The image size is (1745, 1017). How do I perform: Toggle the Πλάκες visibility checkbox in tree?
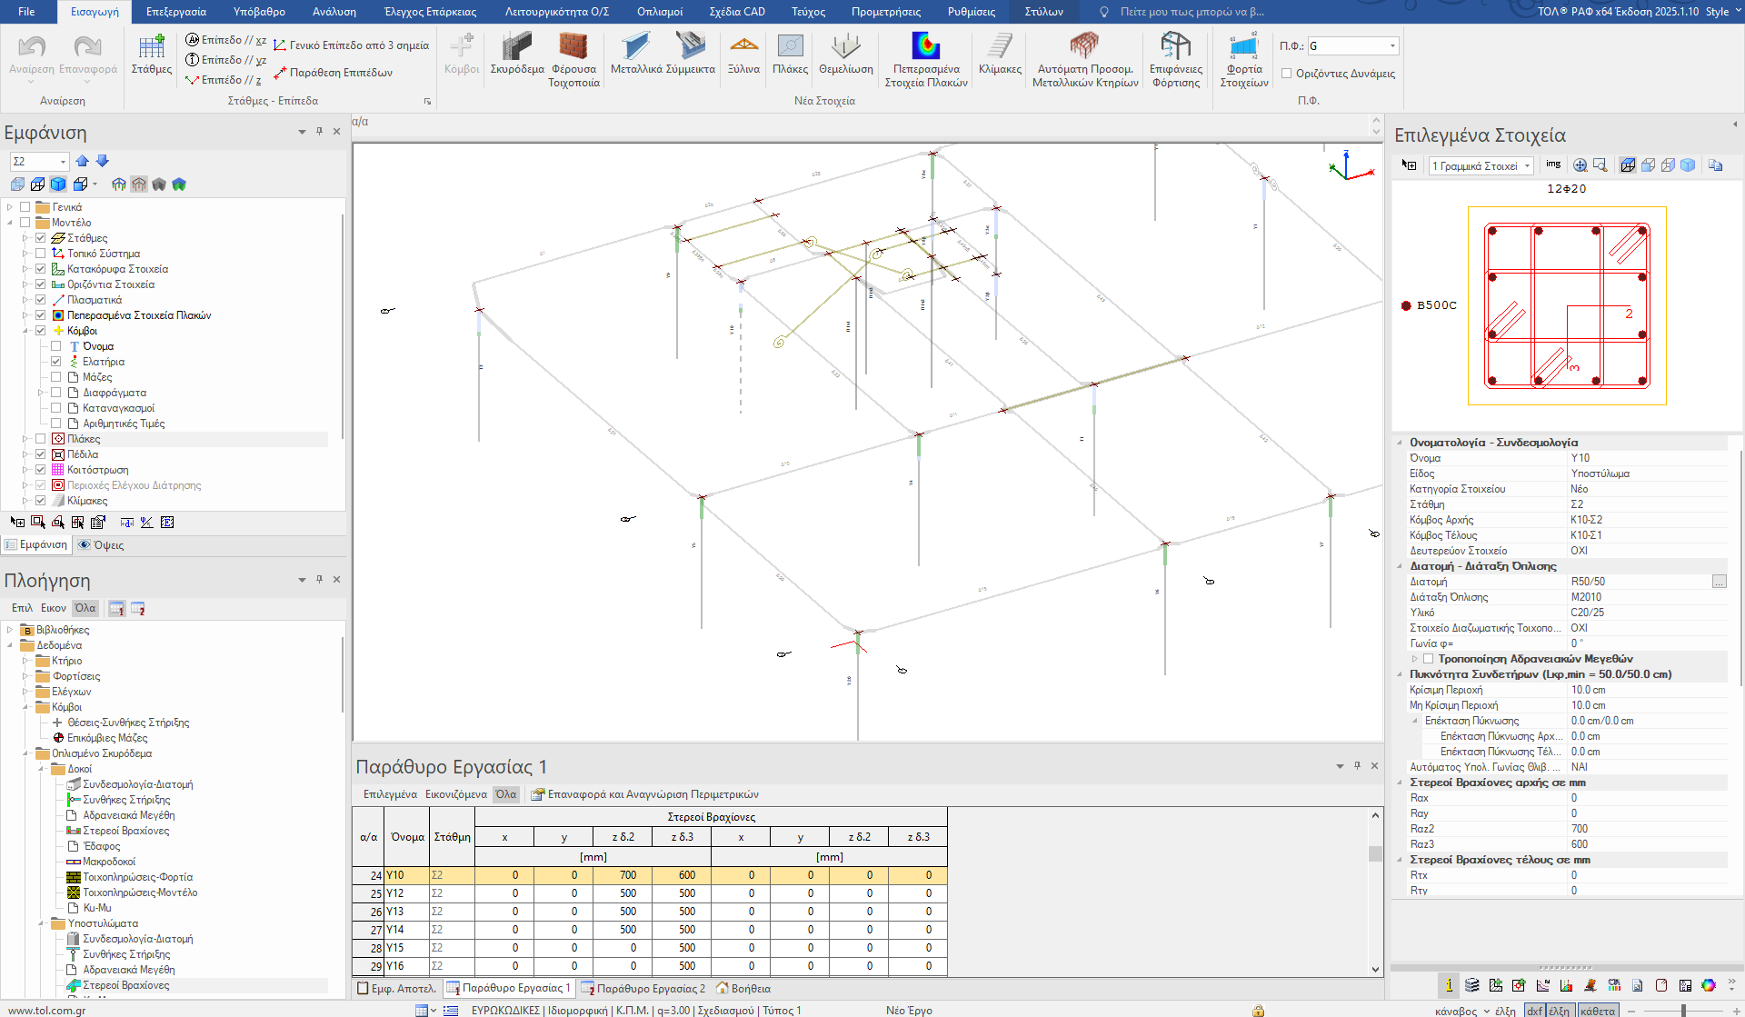[x=41, y=439]
